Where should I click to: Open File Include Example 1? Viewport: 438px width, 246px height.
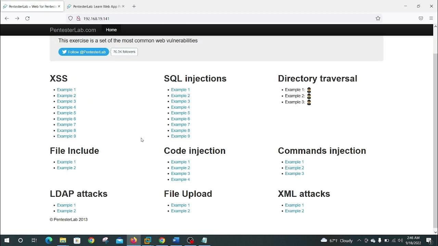coord(66,162)
